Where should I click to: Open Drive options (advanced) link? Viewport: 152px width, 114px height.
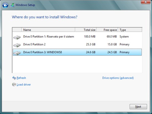click(x=118, y=78)
